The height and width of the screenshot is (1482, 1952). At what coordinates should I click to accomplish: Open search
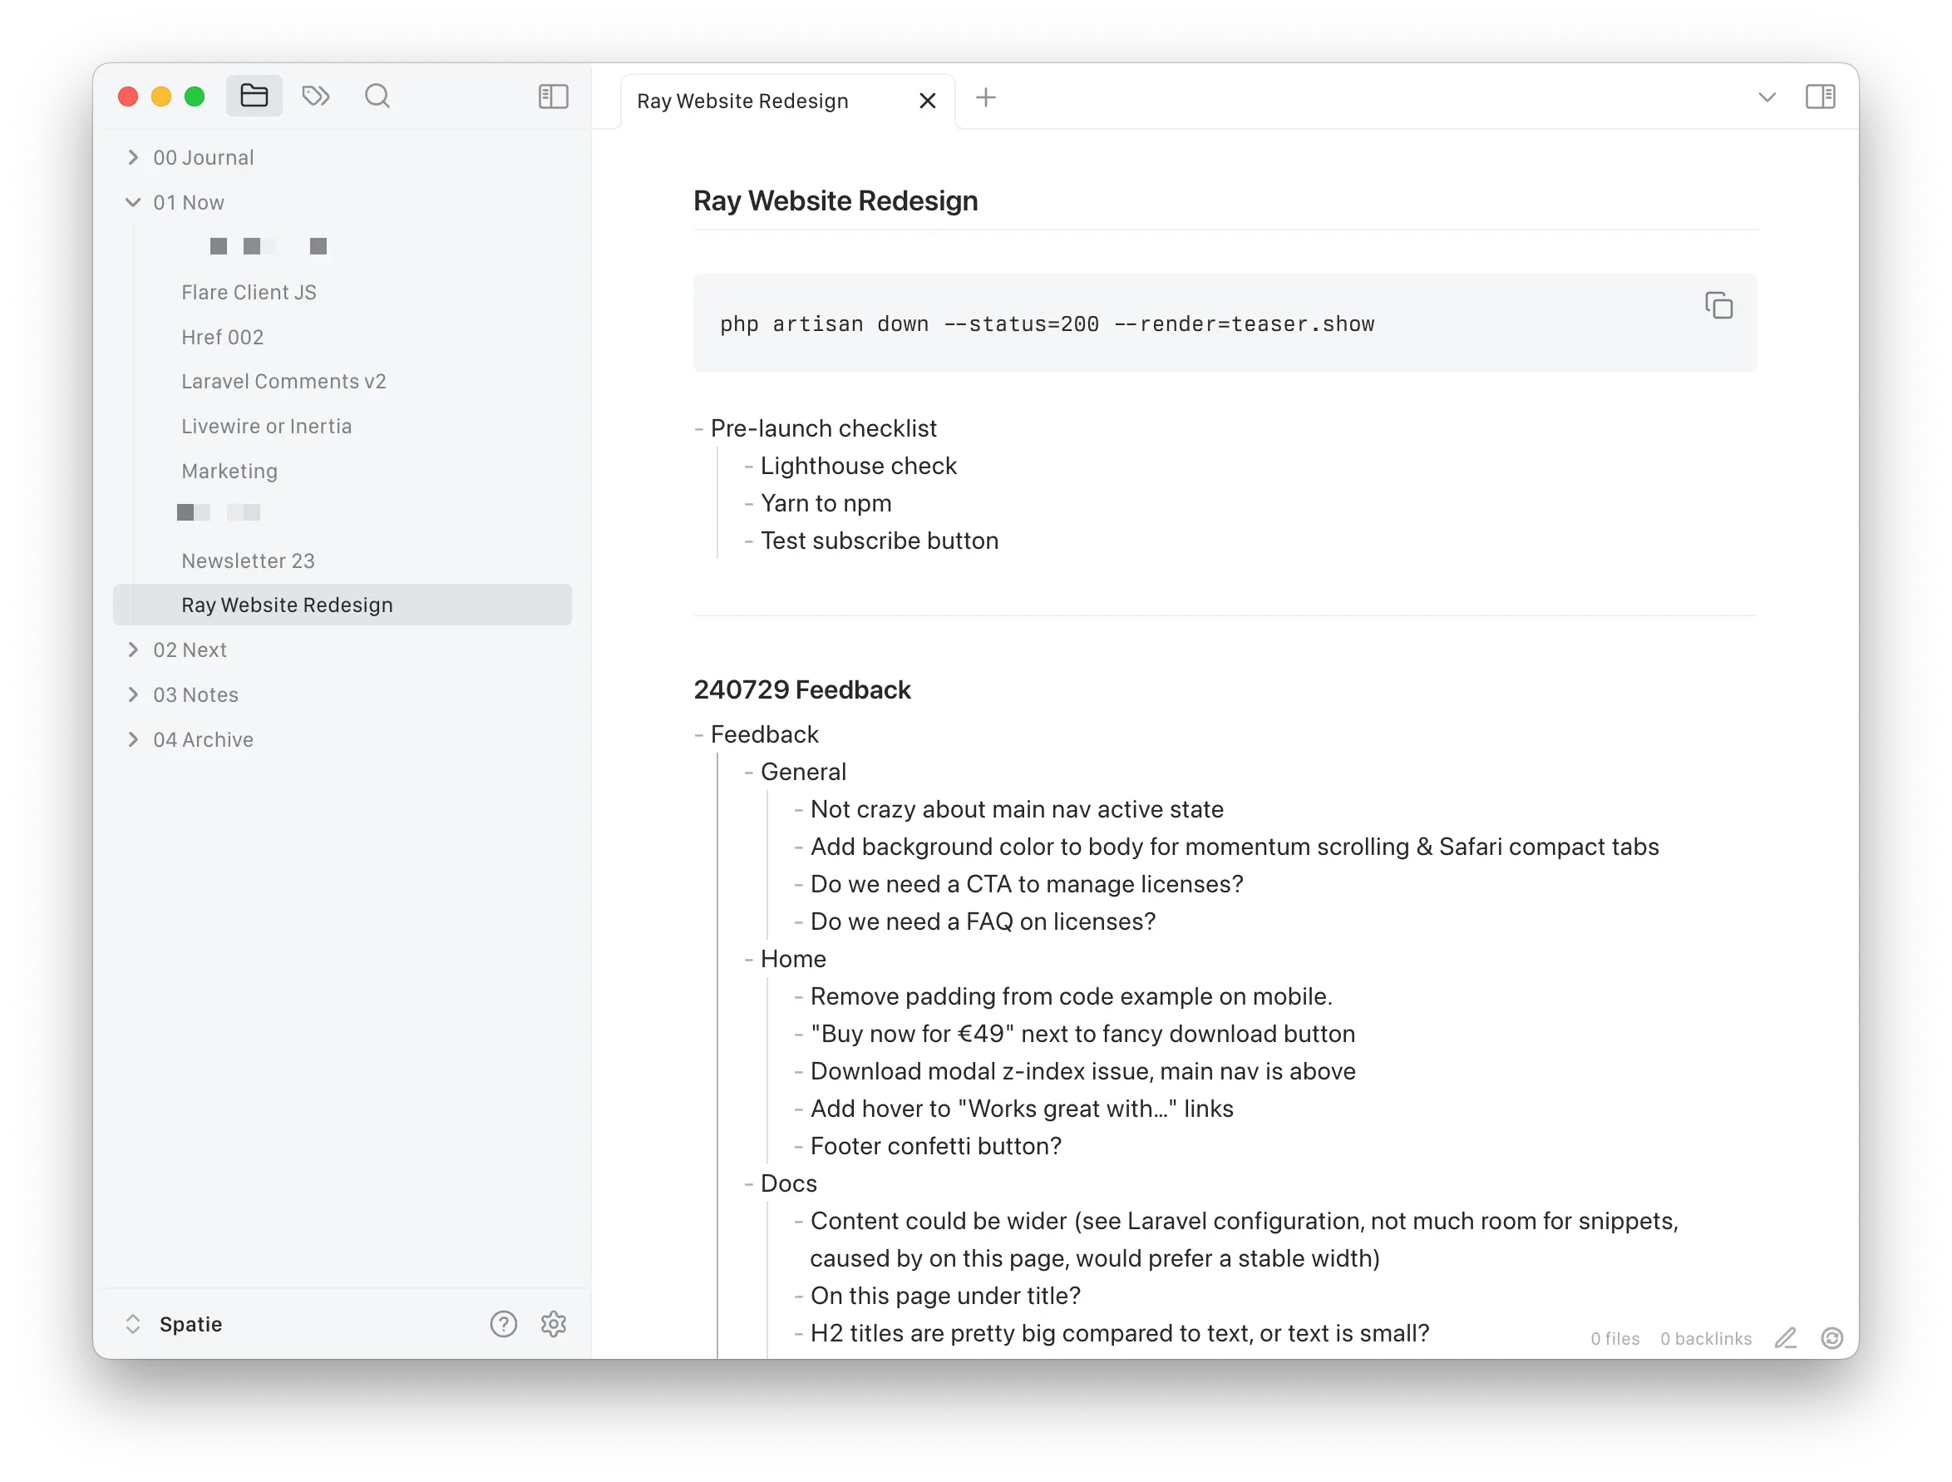click(x=377, y=96)
